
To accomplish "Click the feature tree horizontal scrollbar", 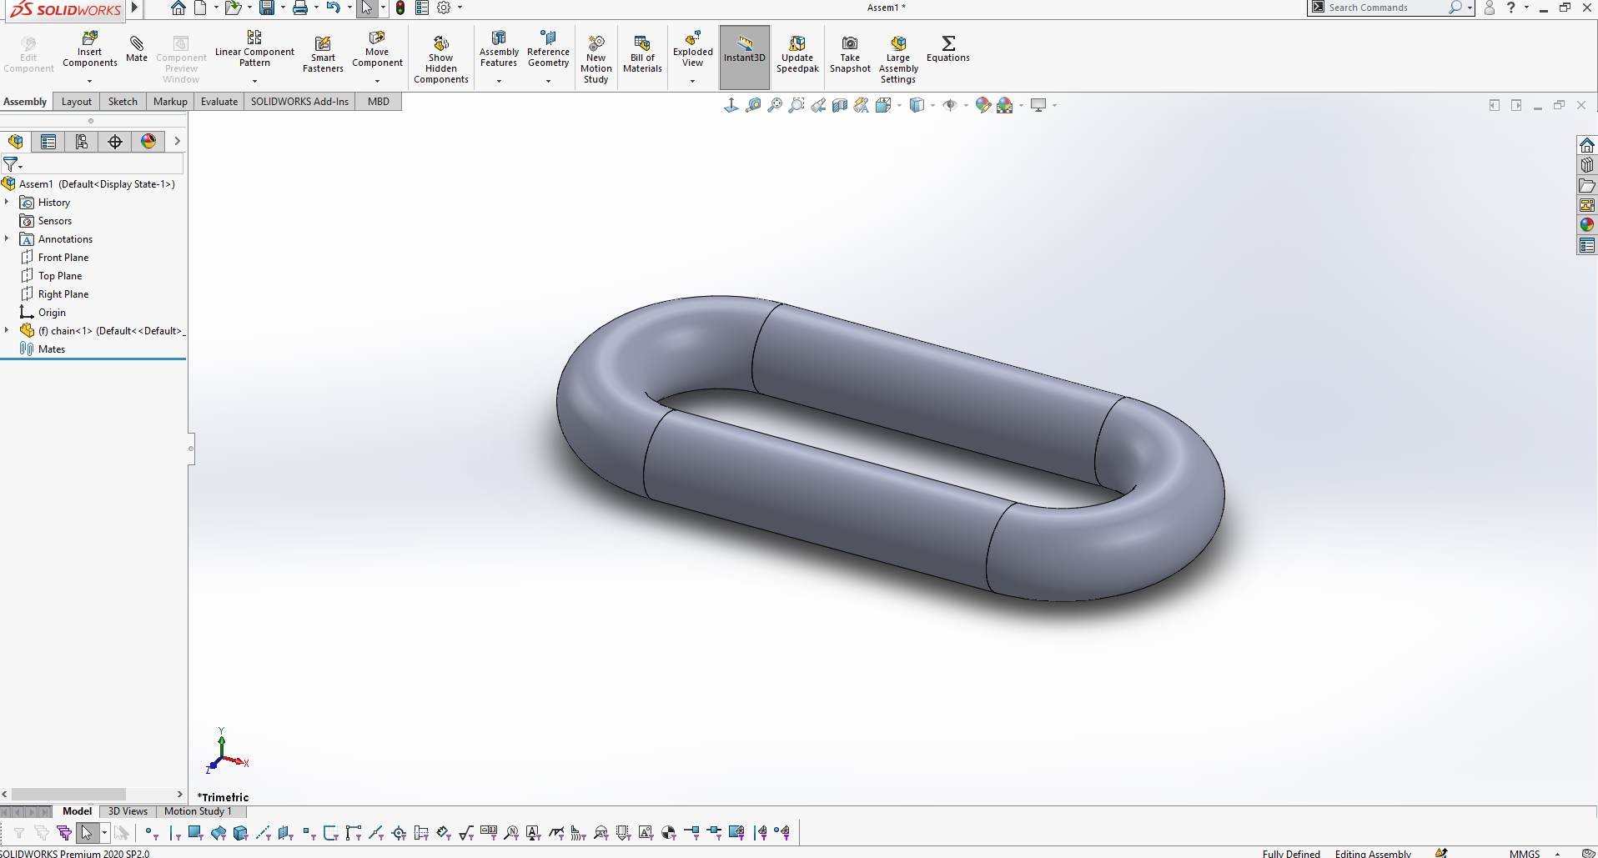I will (68, 795).
